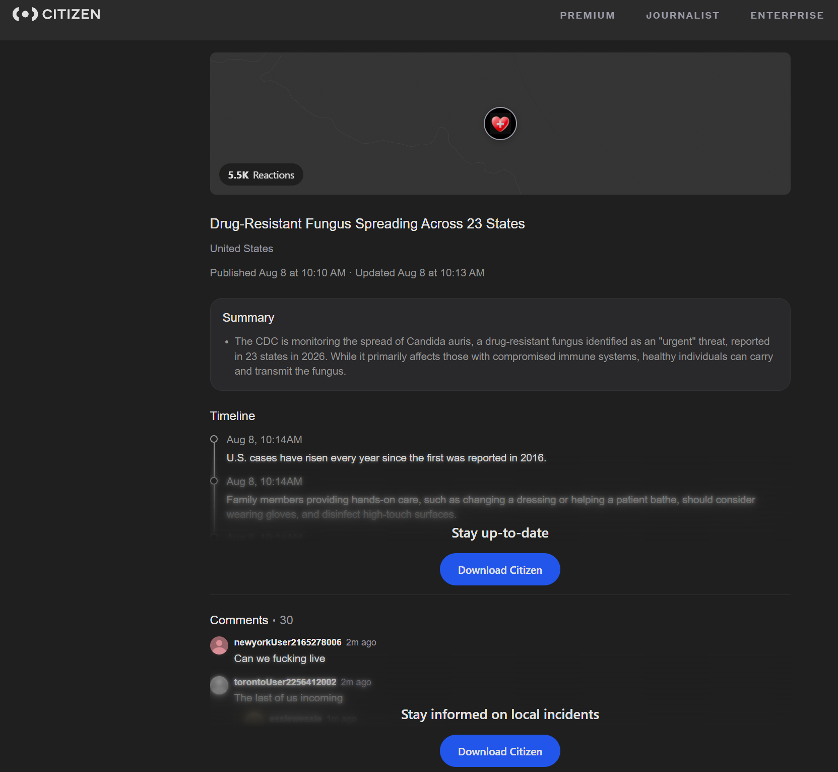
Task: Open the Journalist menu item
Action: pos(683,15)
